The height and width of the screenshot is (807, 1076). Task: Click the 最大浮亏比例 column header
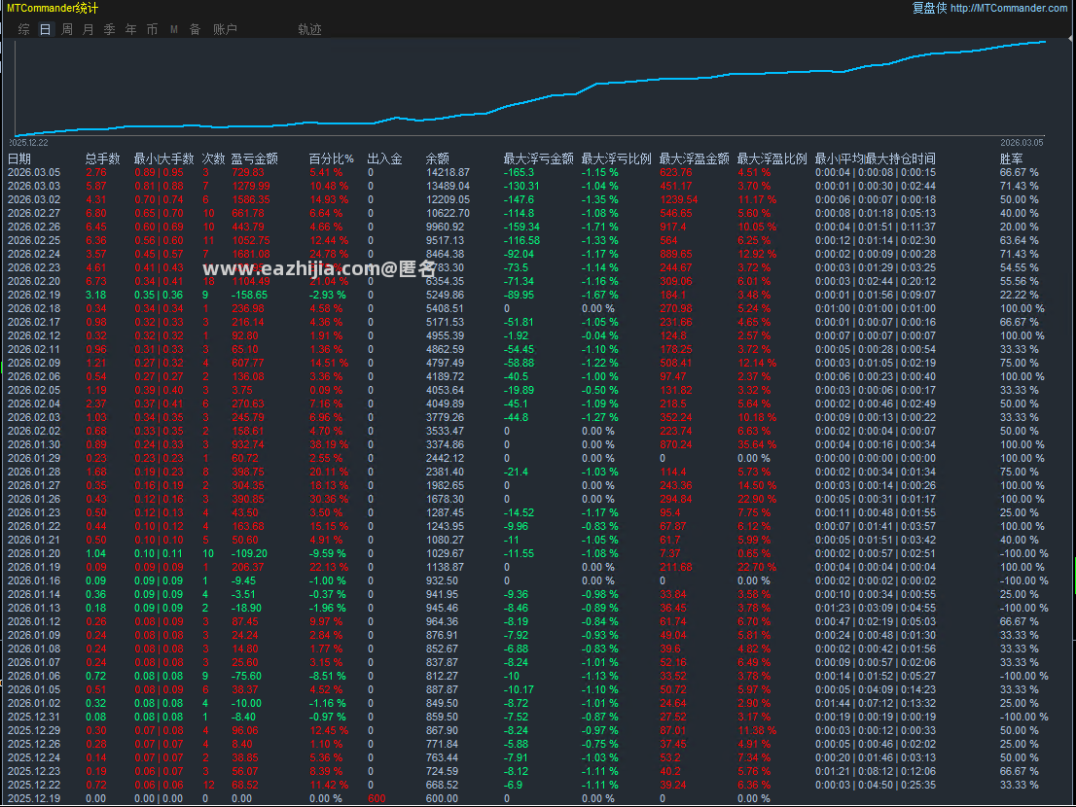coord(616,158)
